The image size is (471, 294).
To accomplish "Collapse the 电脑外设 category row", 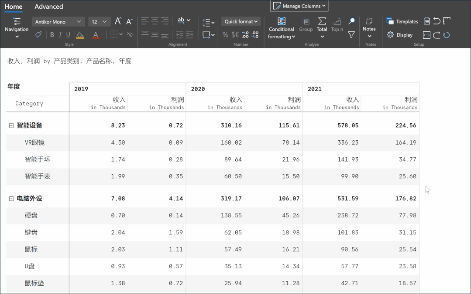I will 11,199.
